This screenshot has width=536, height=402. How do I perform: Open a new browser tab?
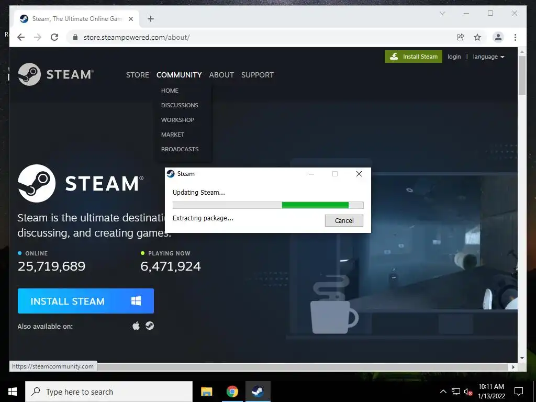pyautogui.click(x=151, y=19)
